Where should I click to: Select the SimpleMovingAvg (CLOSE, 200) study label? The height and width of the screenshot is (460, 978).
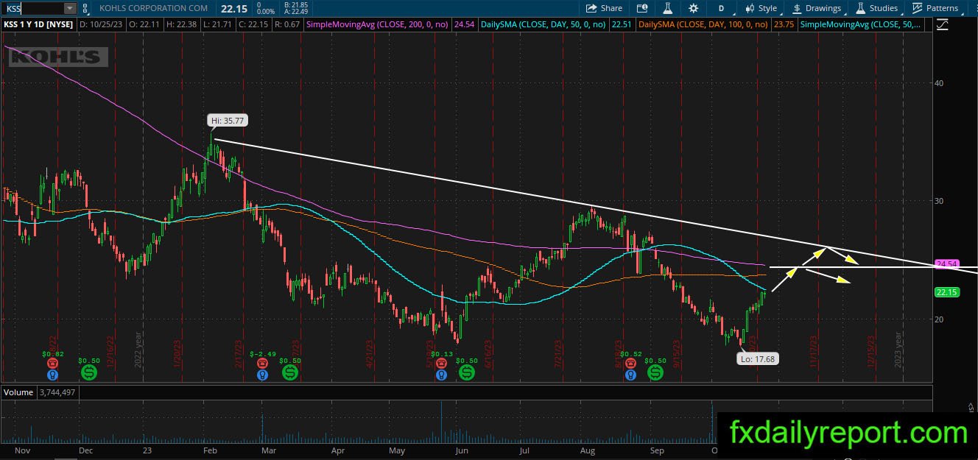pyautogui.click(x=379, y=24)
